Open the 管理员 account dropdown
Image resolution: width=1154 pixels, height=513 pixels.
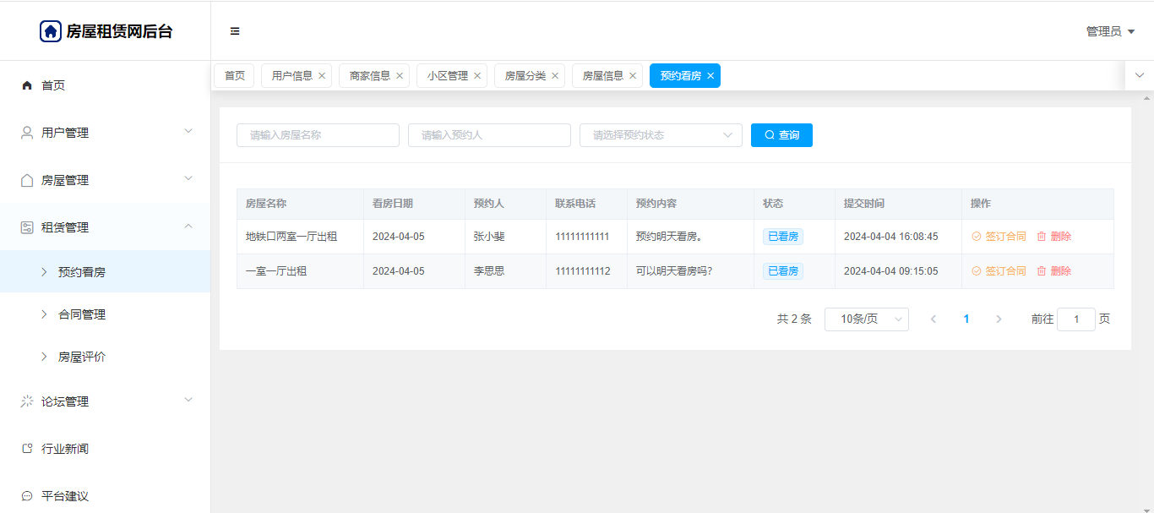point(1109,31)
